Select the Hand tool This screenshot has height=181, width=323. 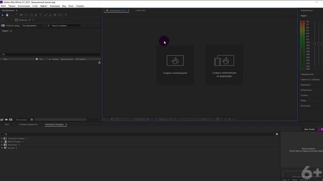[x=7, y=15]
